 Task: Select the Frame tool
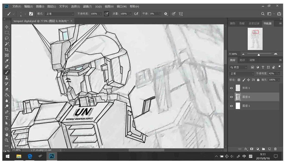pos(7,55)
